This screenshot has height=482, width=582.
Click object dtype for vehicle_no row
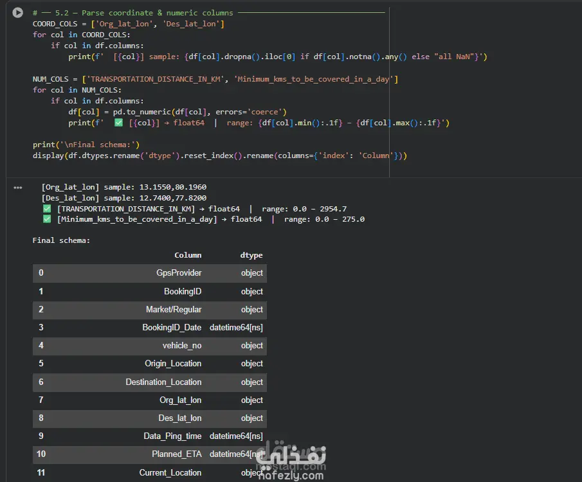point(252,346)
